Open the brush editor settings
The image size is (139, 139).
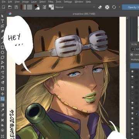[x=44, y=7]
